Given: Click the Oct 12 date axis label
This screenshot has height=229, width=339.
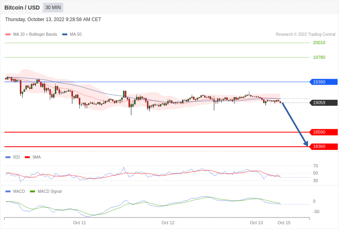Looking at the screenshot, I should pos(168,223).
